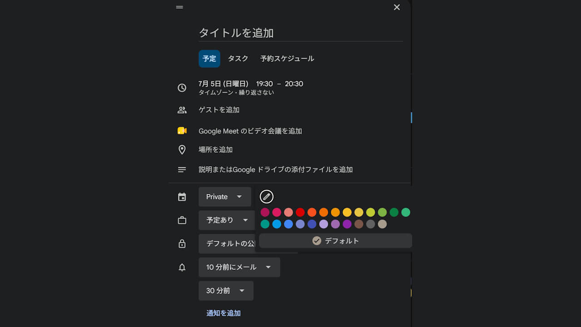581x327 pixels.
Task: Pick the vivid purple color swatch
Action: pyautogui.click(x=347, y=224)
